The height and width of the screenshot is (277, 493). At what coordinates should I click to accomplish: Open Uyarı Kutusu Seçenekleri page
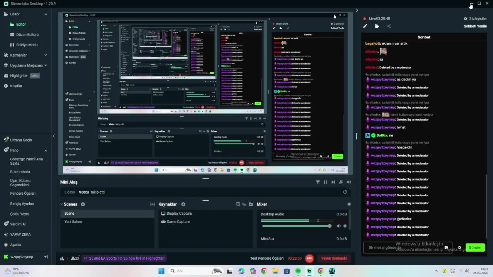pos(20,183)
